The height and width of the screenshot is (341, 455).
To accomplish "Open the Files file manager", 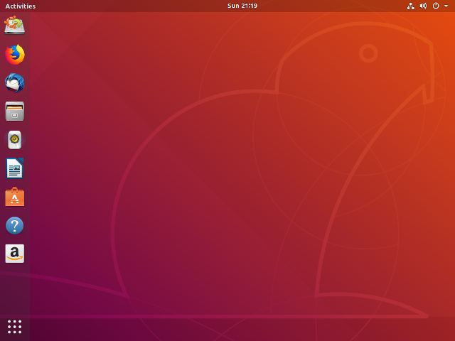I will coord(15,112).
